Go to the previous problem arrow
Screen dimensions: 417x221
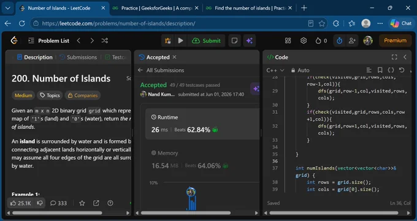78,40
